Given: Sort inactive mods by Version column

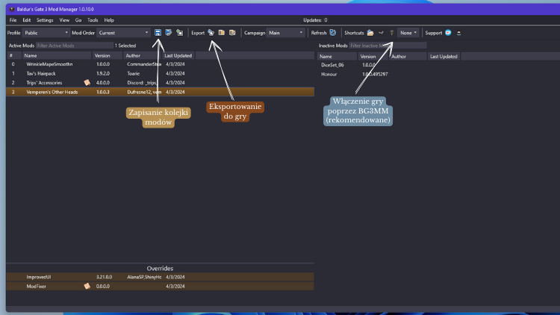Looking at the screenshot, I should (373, 56).
